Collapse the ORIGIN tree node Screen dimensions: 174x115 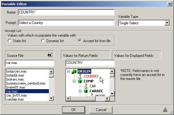coord(69,71)
